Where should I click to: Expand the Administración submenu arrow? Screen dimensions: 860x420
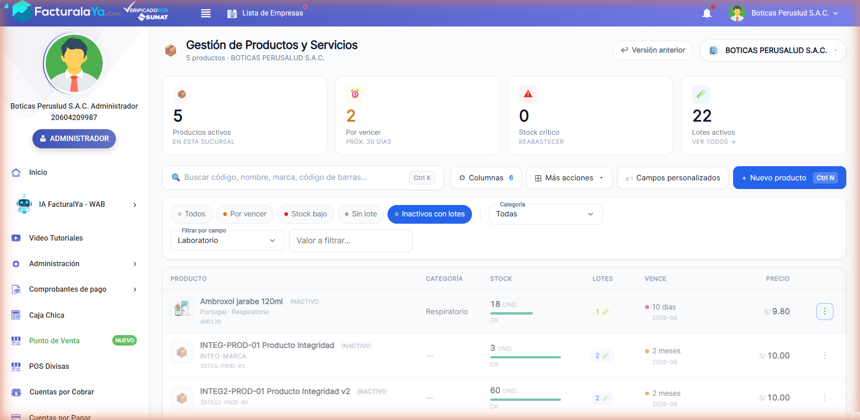135,264
